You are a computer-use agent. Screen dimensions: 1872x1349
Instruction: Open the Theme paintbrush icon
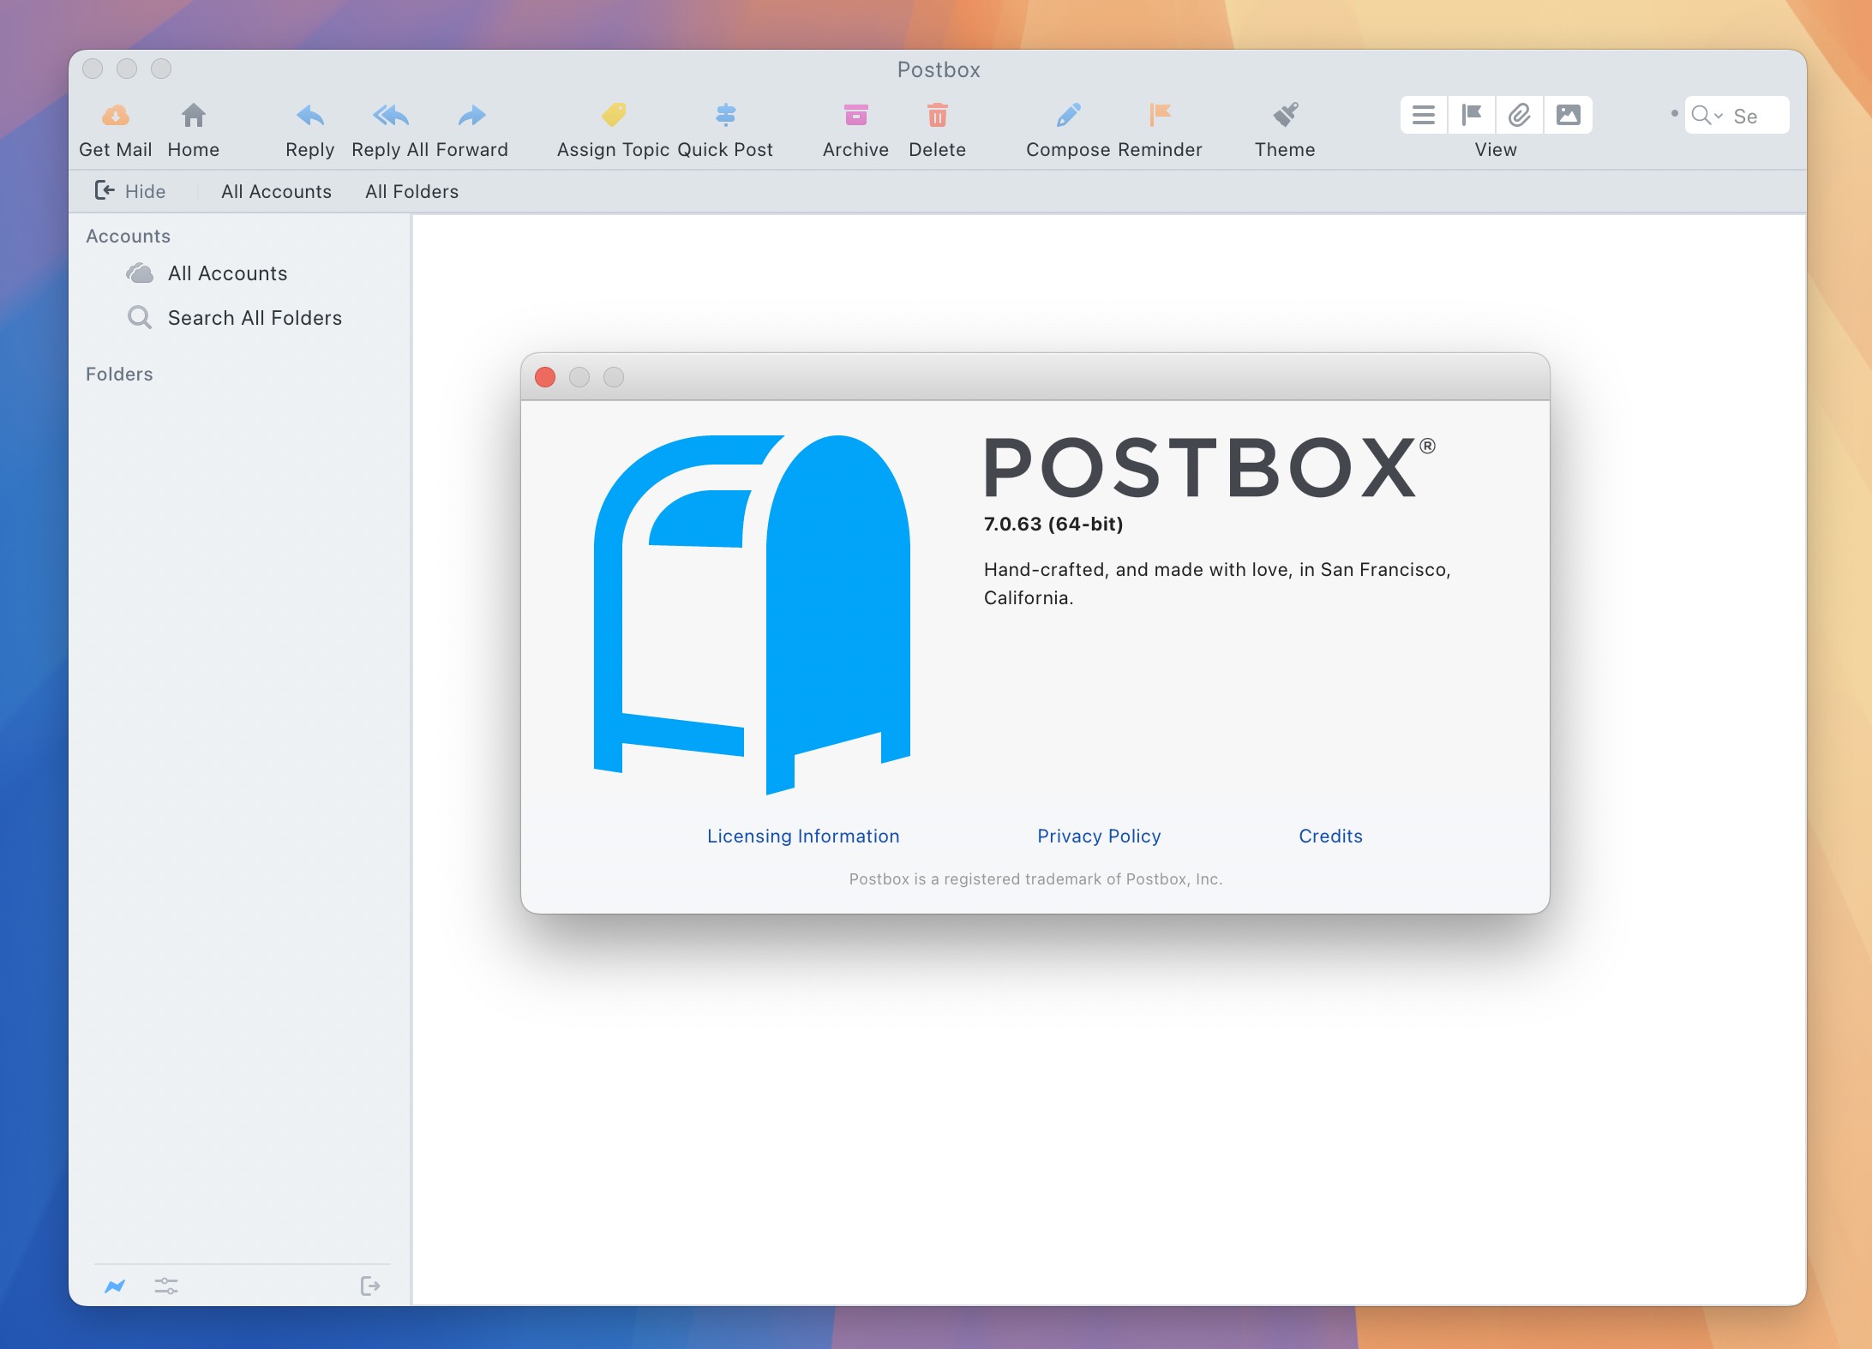(1285, 115)
